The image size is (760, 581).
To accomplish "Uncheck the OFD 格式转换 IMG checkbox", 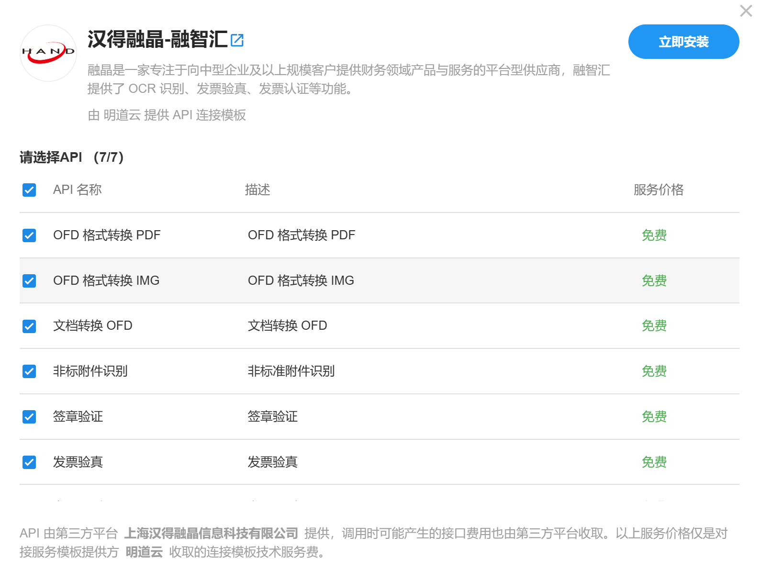I will [29, 281].
